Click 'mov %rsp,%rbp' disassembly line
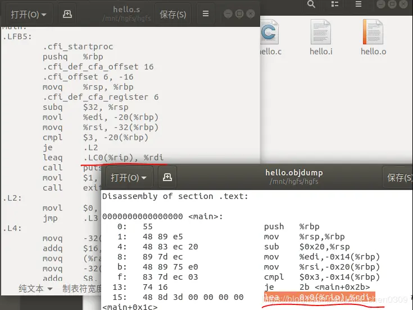This screenshot has width=413, height=310. pos(304,237)
